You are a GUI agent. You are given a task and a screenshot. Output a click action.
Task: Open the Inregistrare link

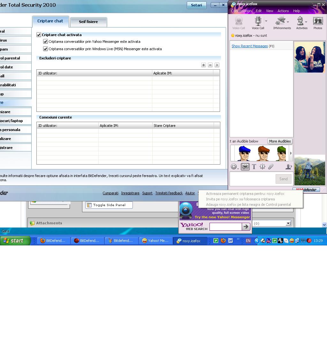(130, 193)
